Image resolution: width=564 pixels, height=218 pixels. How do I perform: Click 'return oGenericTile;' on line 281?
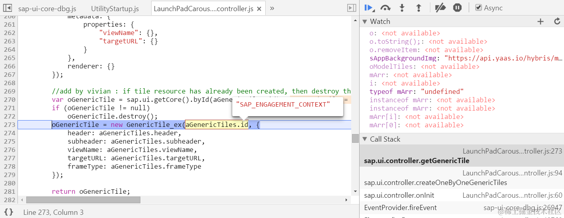click(91, 191)
